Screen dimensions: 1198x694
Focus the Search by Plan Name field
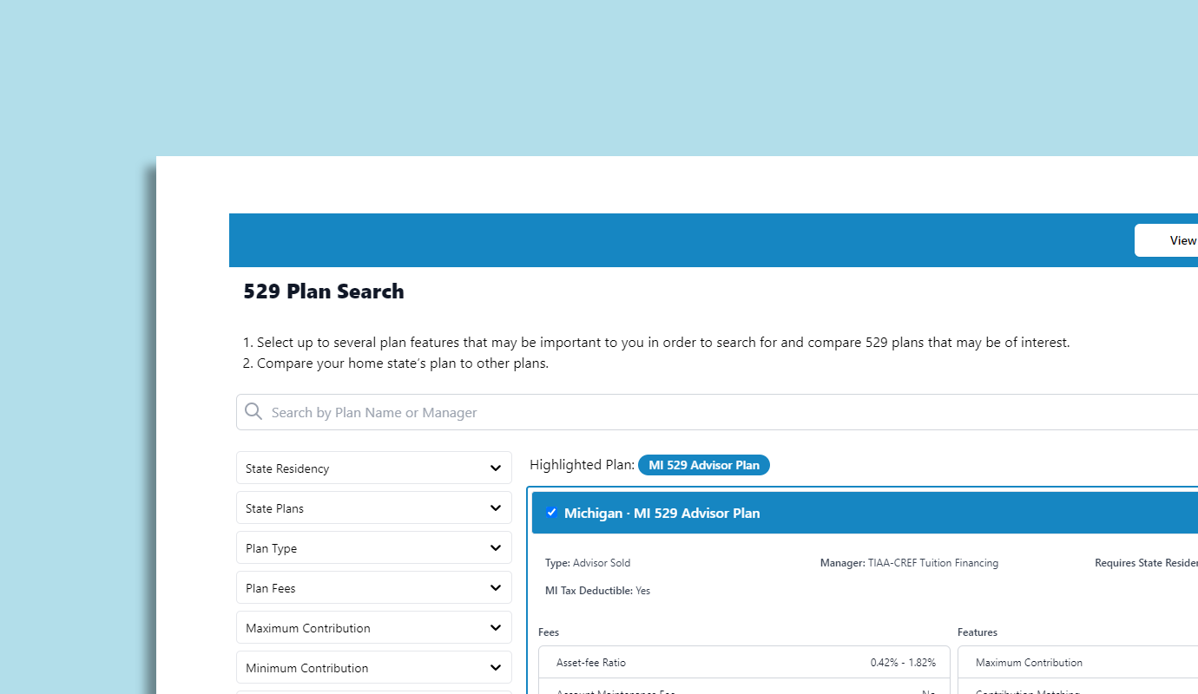point(717,412)
